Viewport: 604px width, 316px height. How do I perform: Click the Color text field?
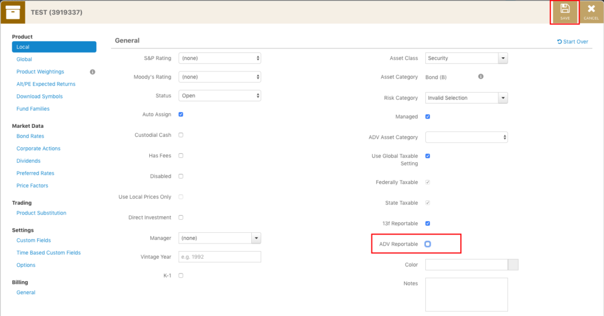coord(467,265)
